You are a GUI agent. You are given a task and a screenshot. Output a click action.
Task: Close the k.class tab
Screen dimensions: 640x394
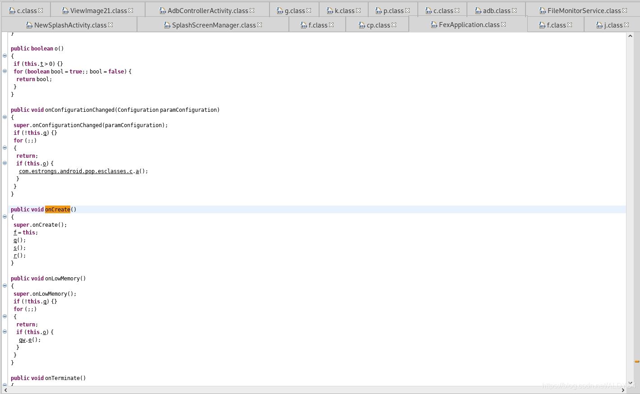tap(358, 10)
